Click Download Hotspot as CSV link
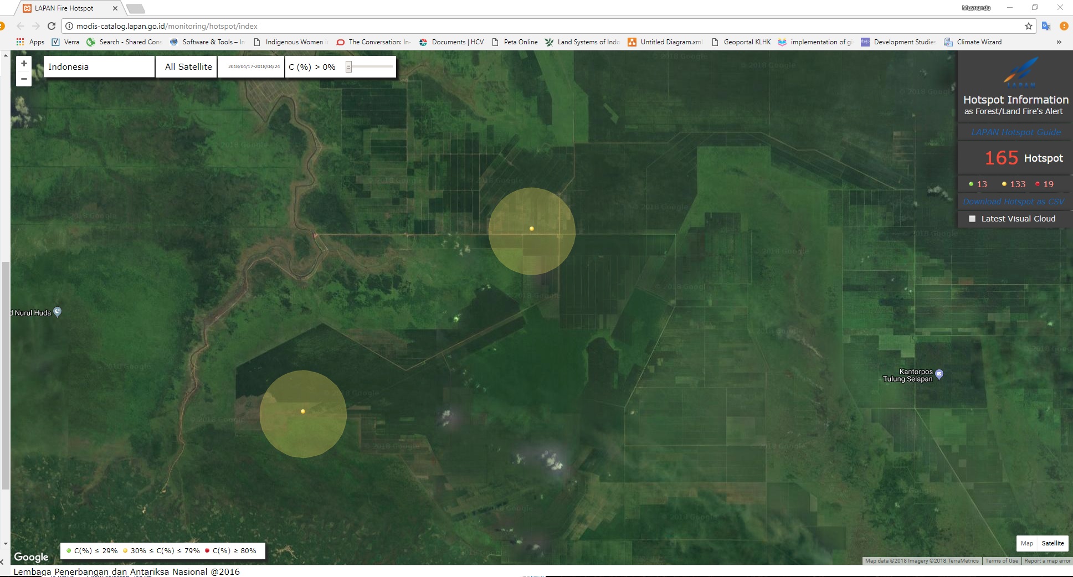The height and width of the screenshot is (577, 1073). pos(1013,202)
